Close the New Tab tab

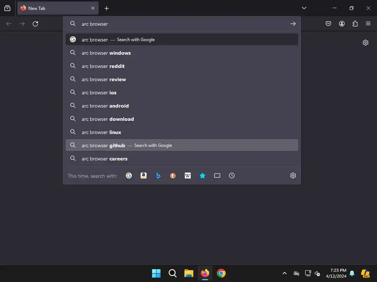[93, 8]
